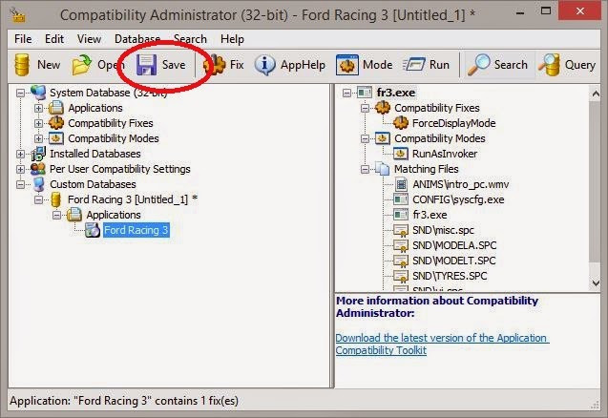This screenshot has width=608, height=418.
Task: Click the AppHelp info icon
Action: click(x=265, y=65)
